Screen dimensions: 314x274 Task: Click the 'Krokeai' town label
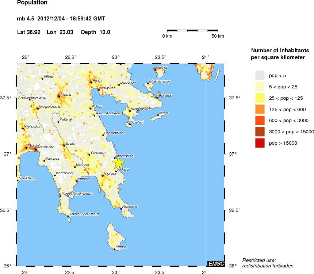[83, 164]
